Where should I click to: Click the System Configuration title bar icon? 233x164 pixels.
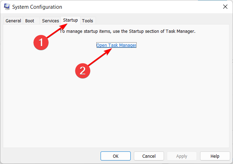pos(7,7)
